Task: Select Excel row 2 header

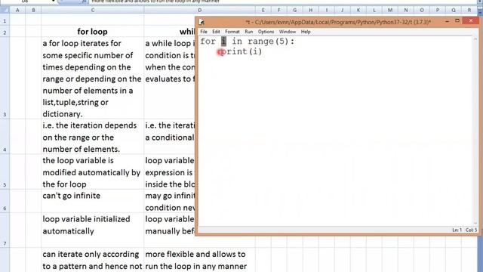Action: click(5, 32)
